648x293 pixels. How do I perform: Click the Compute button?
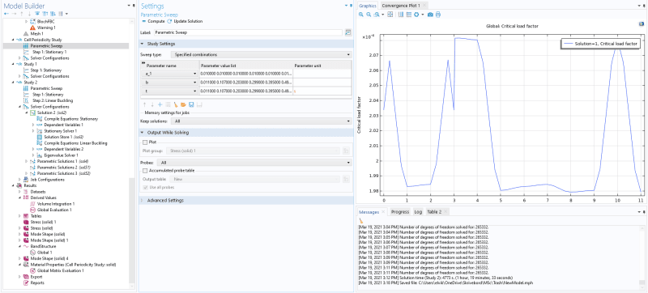click(x=153, y=21)
